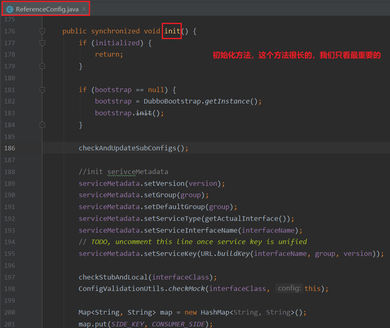Click 'setDefaultGroup' method call
The height and width of the screenshot is (328, 390).
pos(174,207)
